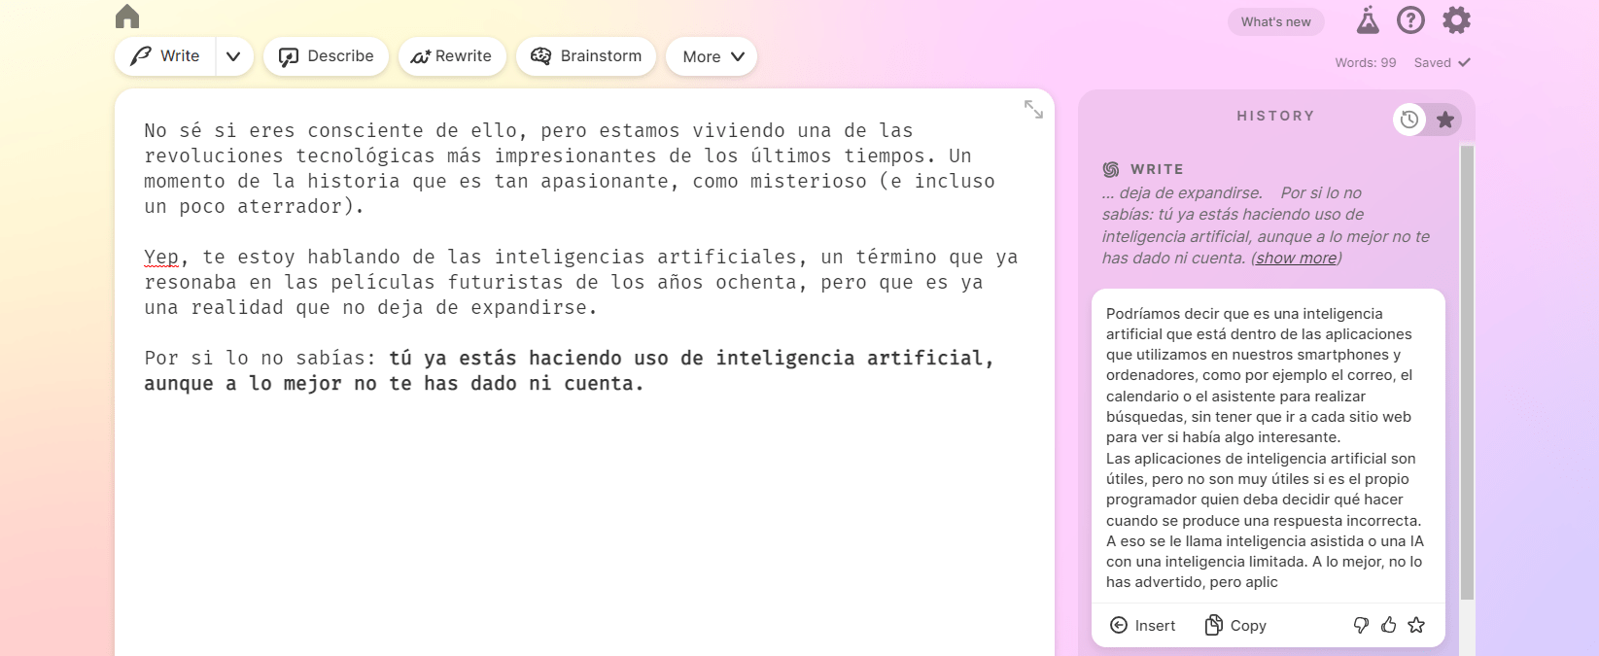Give thumbs up to the suggestion
The width and height of the screenshot is (1599, 656).
click(1388, 625)
